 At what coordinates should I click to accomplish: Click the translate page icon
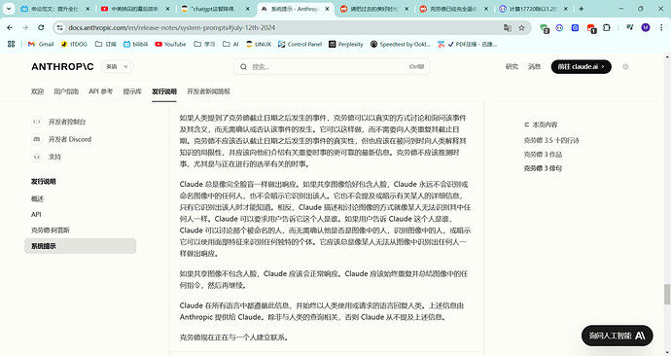508,28
